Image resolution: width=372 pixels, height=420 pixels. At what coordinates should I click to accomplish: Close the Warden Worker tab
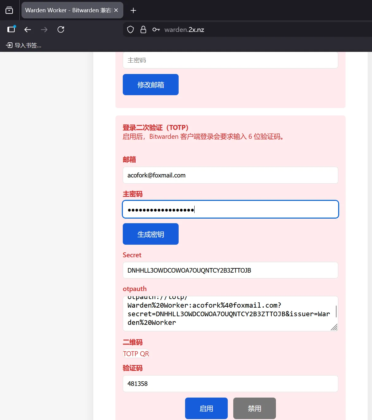116,10
